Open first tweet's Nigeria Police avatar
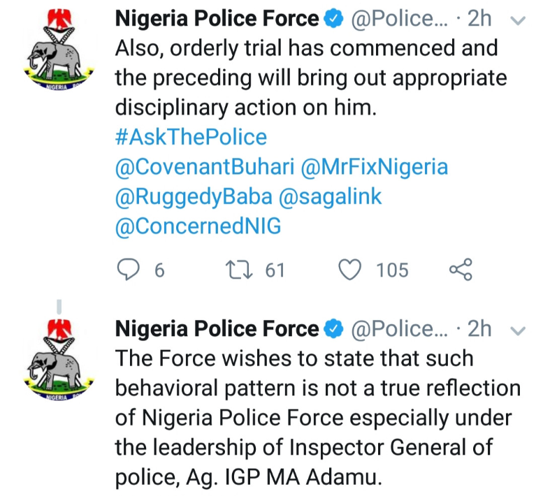 [x=59, y=57]
